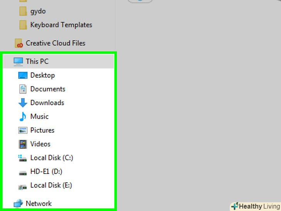
Task: Click the blue Downloads arrow icon
Action: pos(23,103)
